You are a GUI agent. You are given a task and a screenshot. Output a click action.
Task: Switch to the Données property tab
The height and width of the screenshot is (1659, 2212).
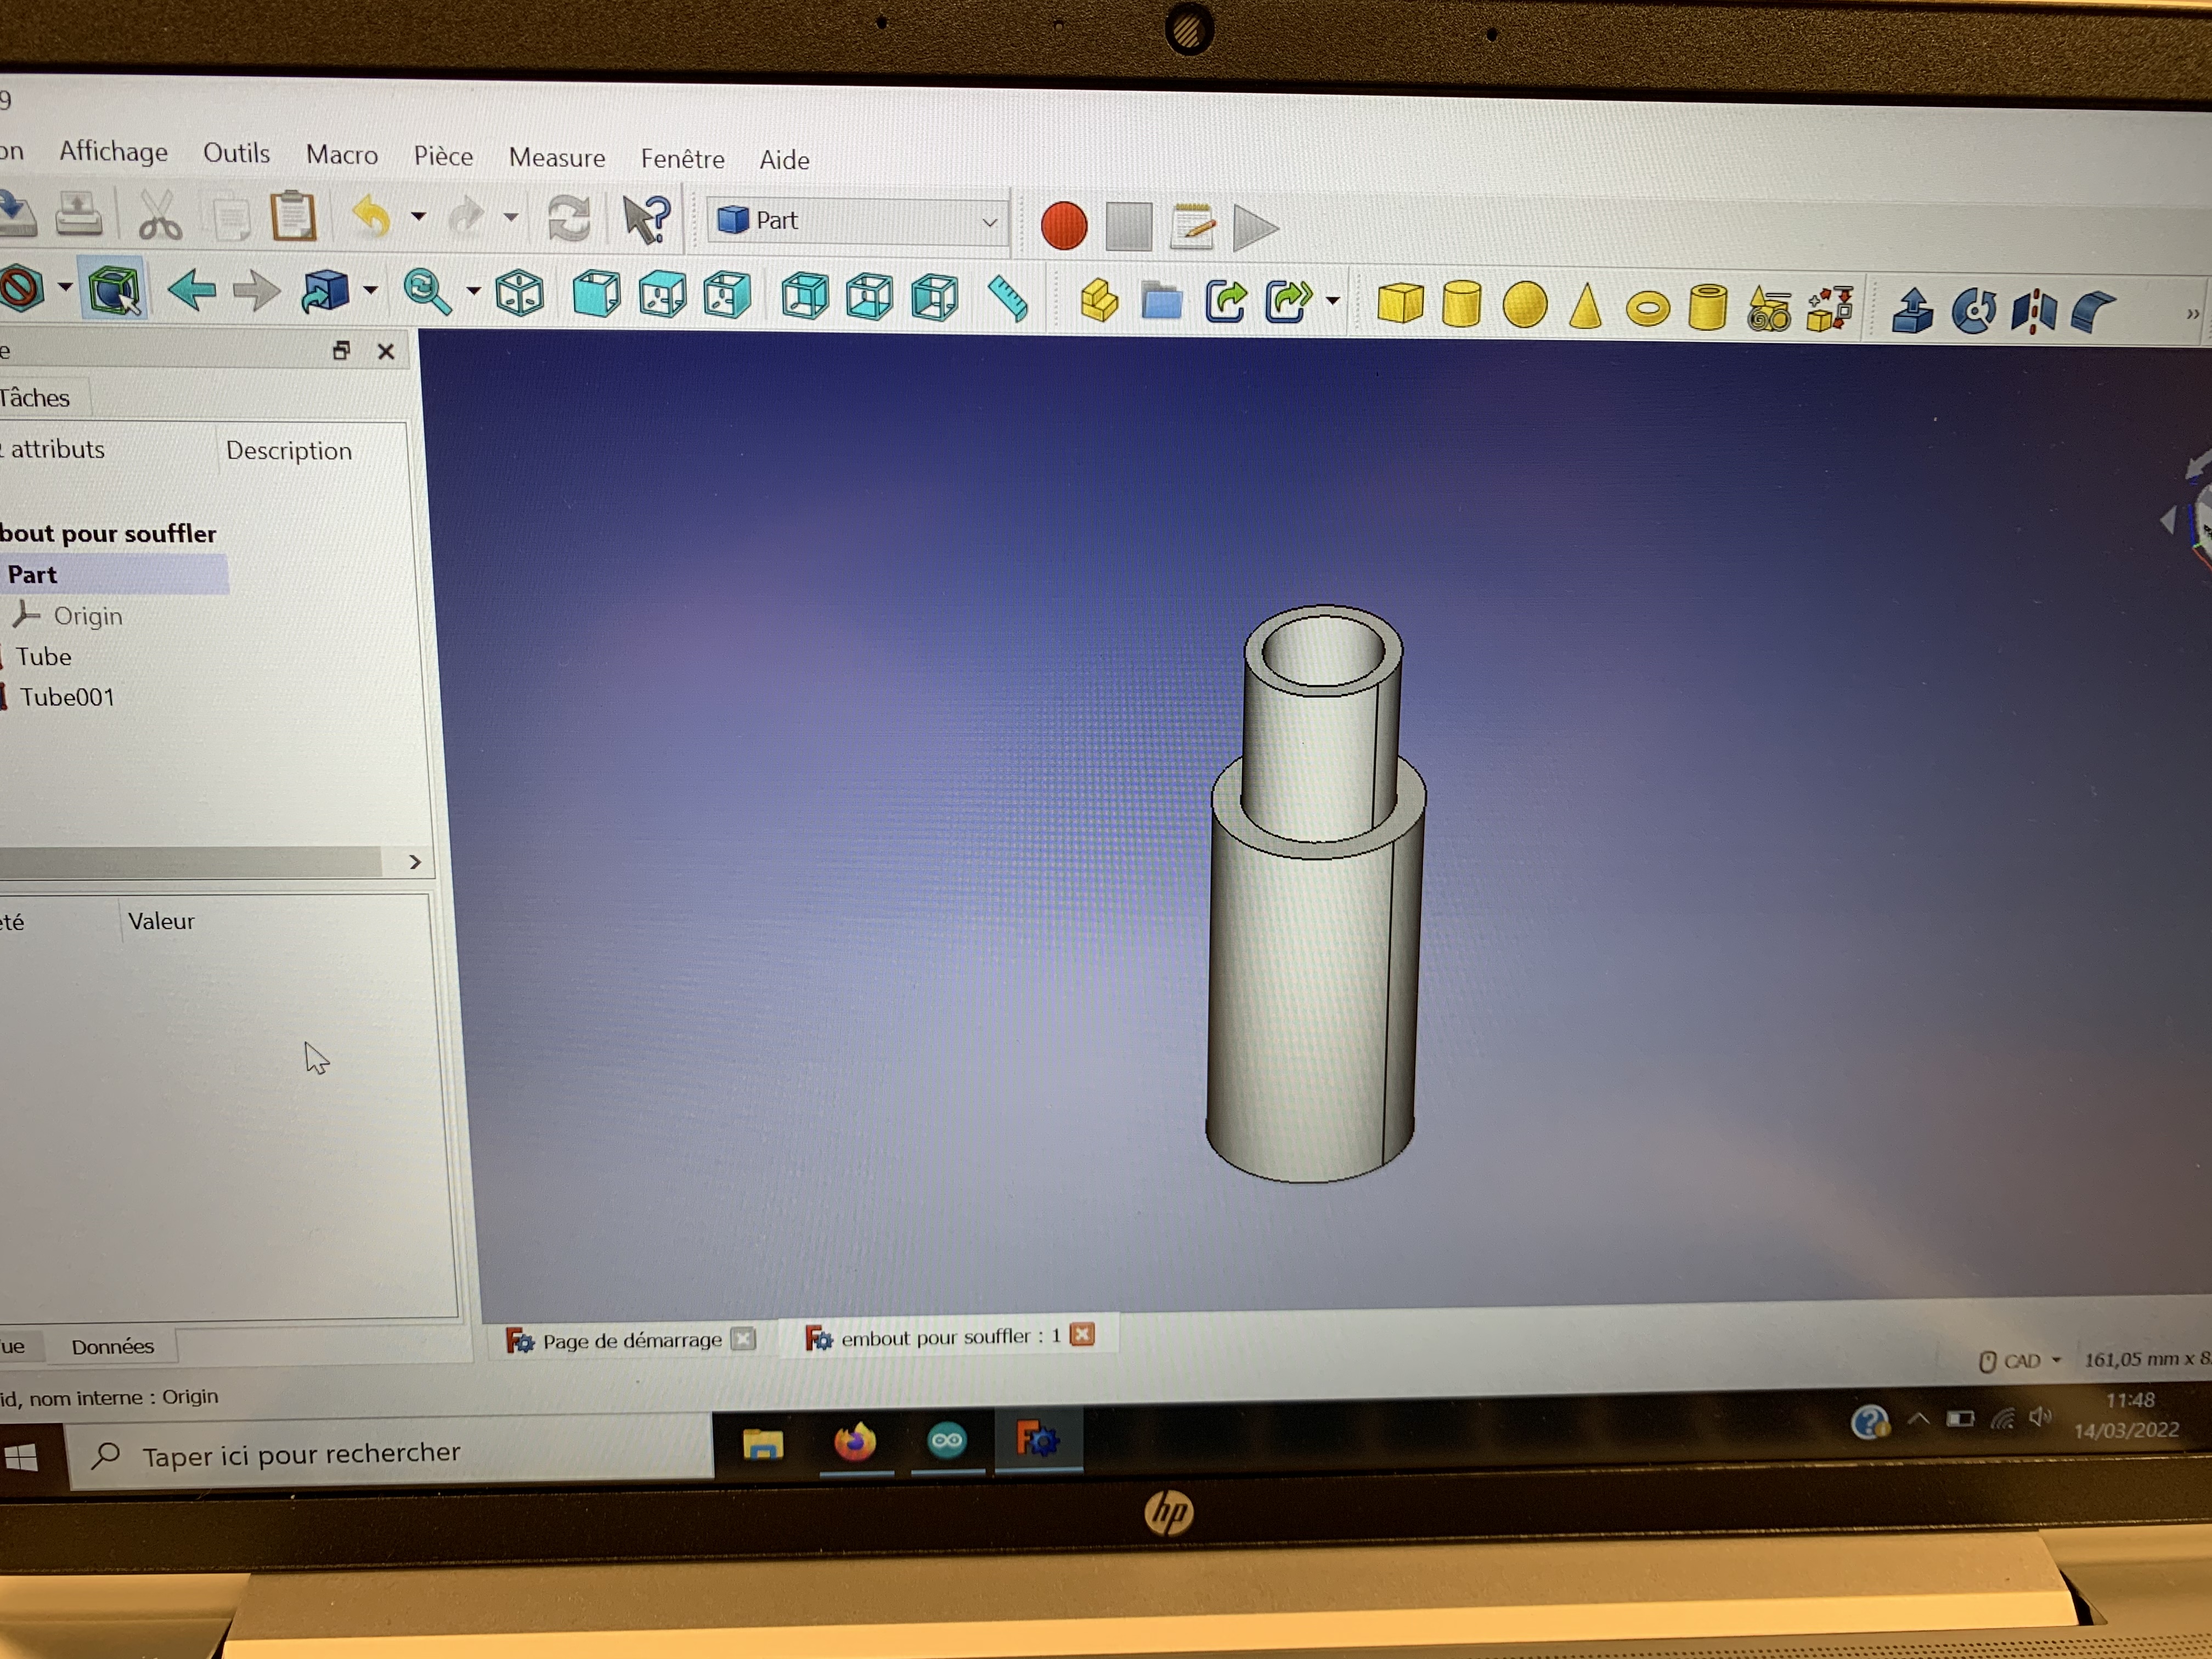(112, 1346)
